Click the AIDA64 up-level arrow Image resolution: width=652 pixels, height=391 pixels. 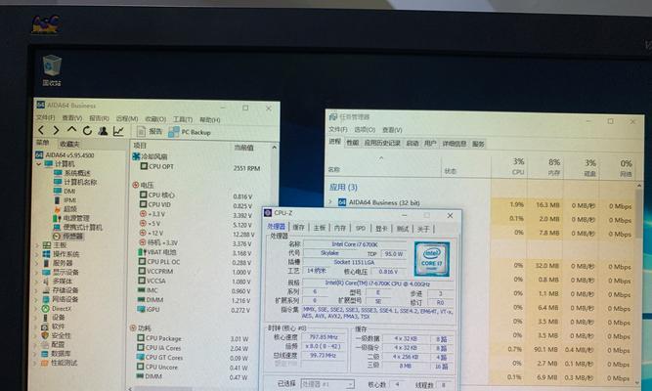coord(71,130)
